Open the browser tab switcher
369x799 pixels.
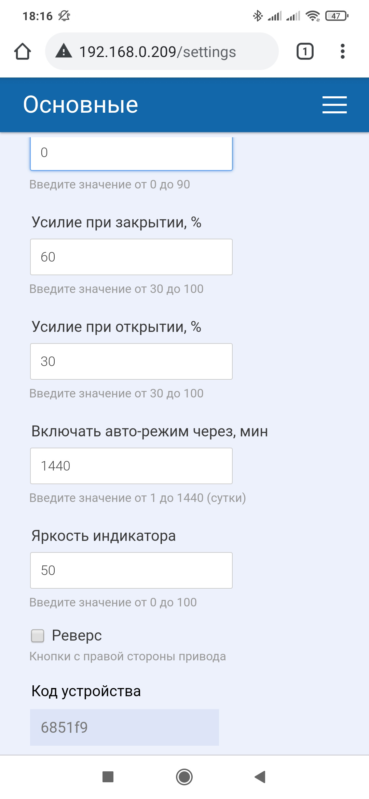(305, 52)
